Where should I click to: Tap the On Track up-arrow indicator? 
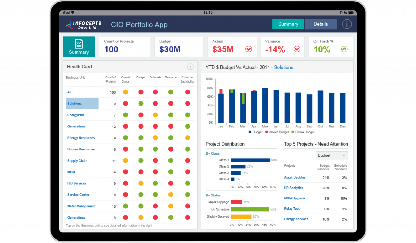(x=344, y=49)
